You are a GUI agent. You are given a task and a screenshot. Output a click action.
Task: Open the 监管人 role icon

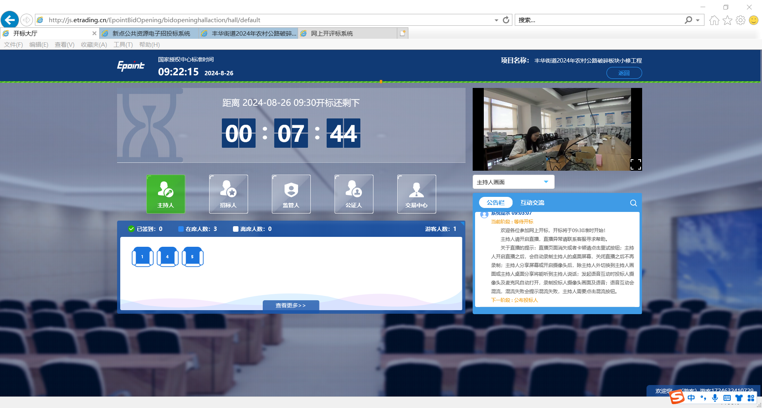(x=291, y=194)
